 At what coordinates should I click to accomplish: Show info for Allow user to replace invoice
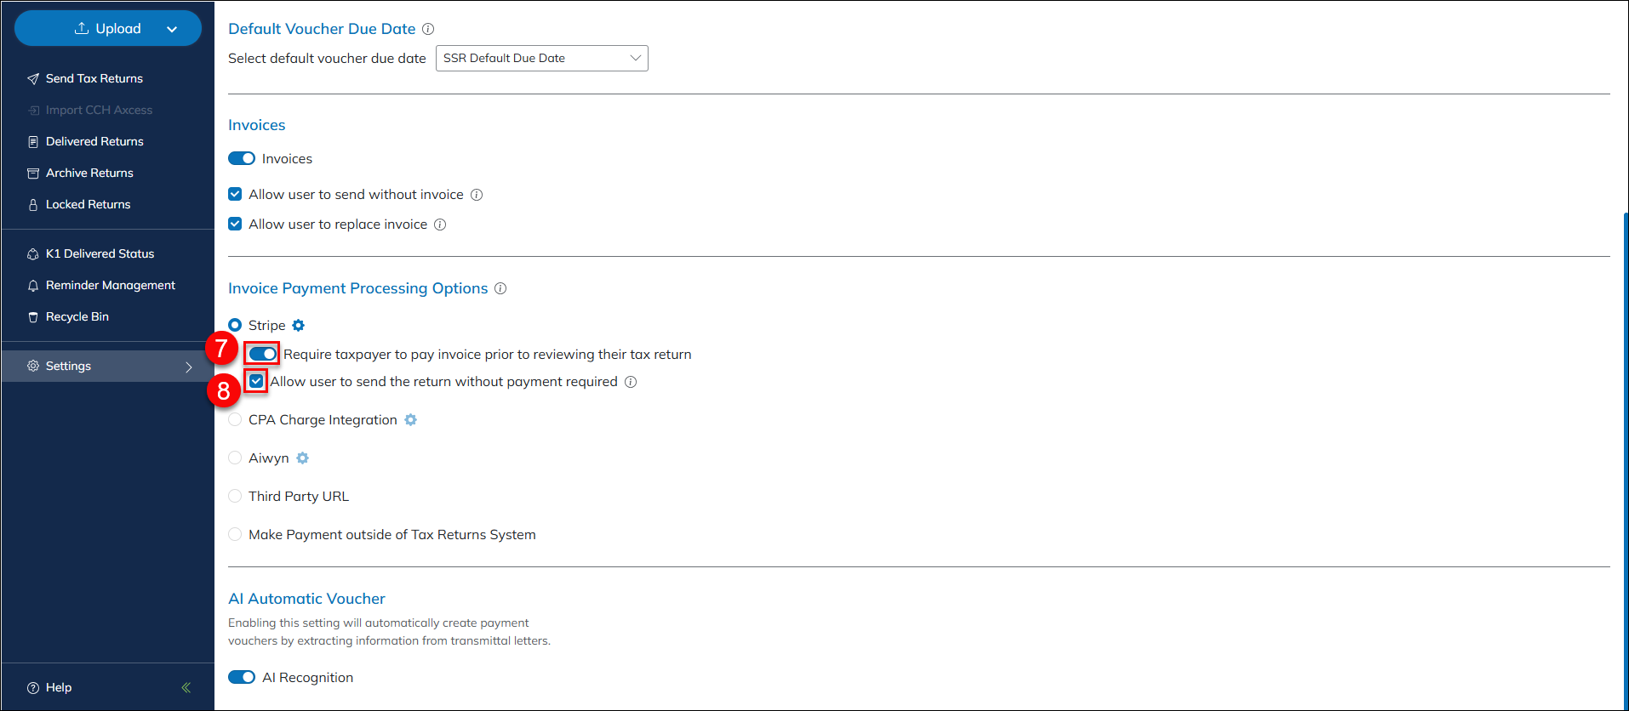click(440, 225)
